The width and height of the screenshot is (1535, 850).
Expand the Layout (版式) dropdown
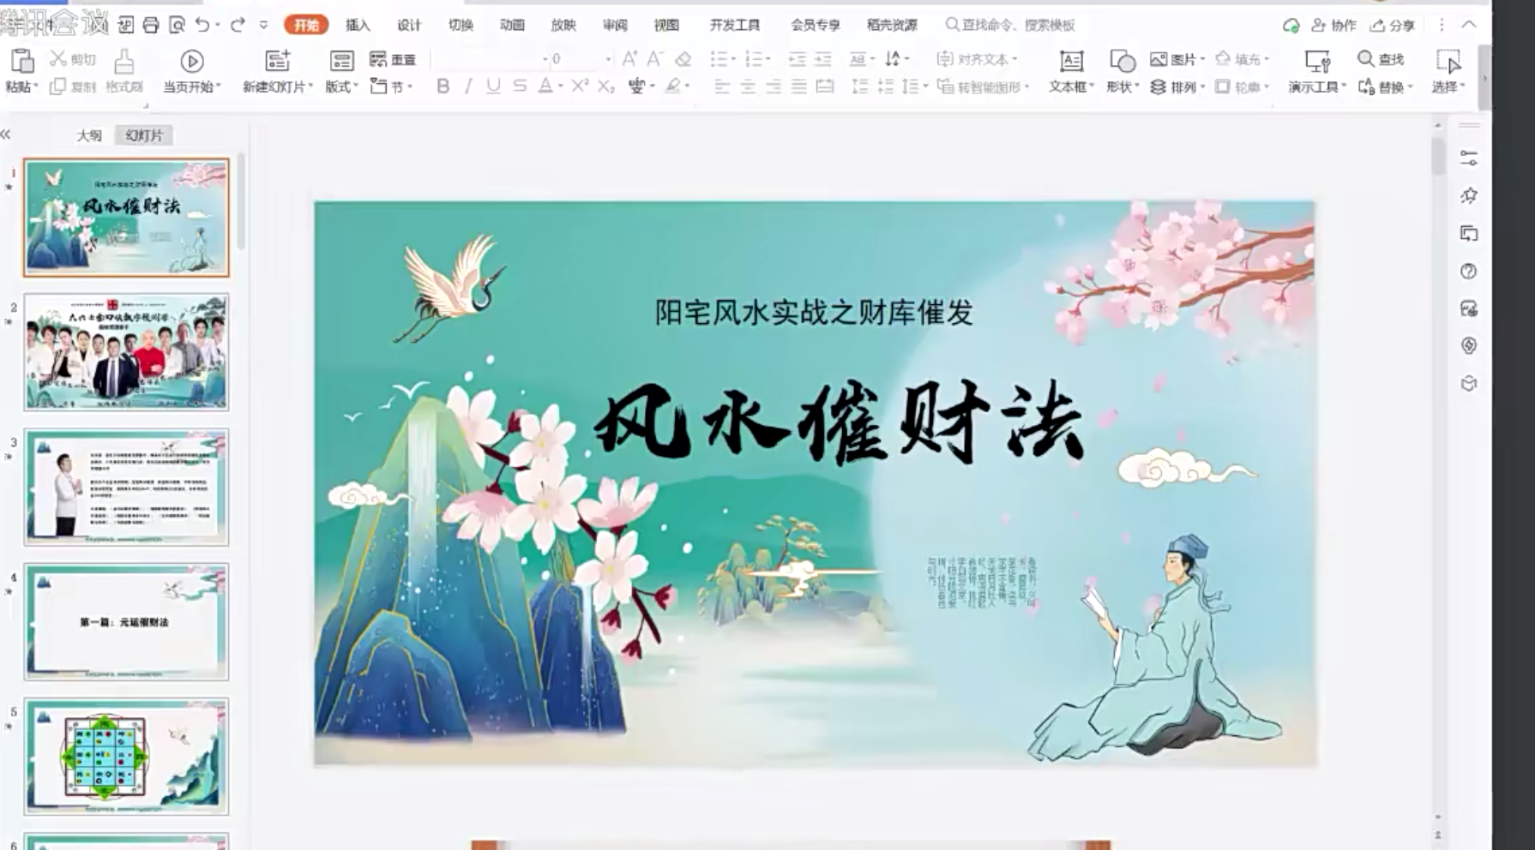341,87
